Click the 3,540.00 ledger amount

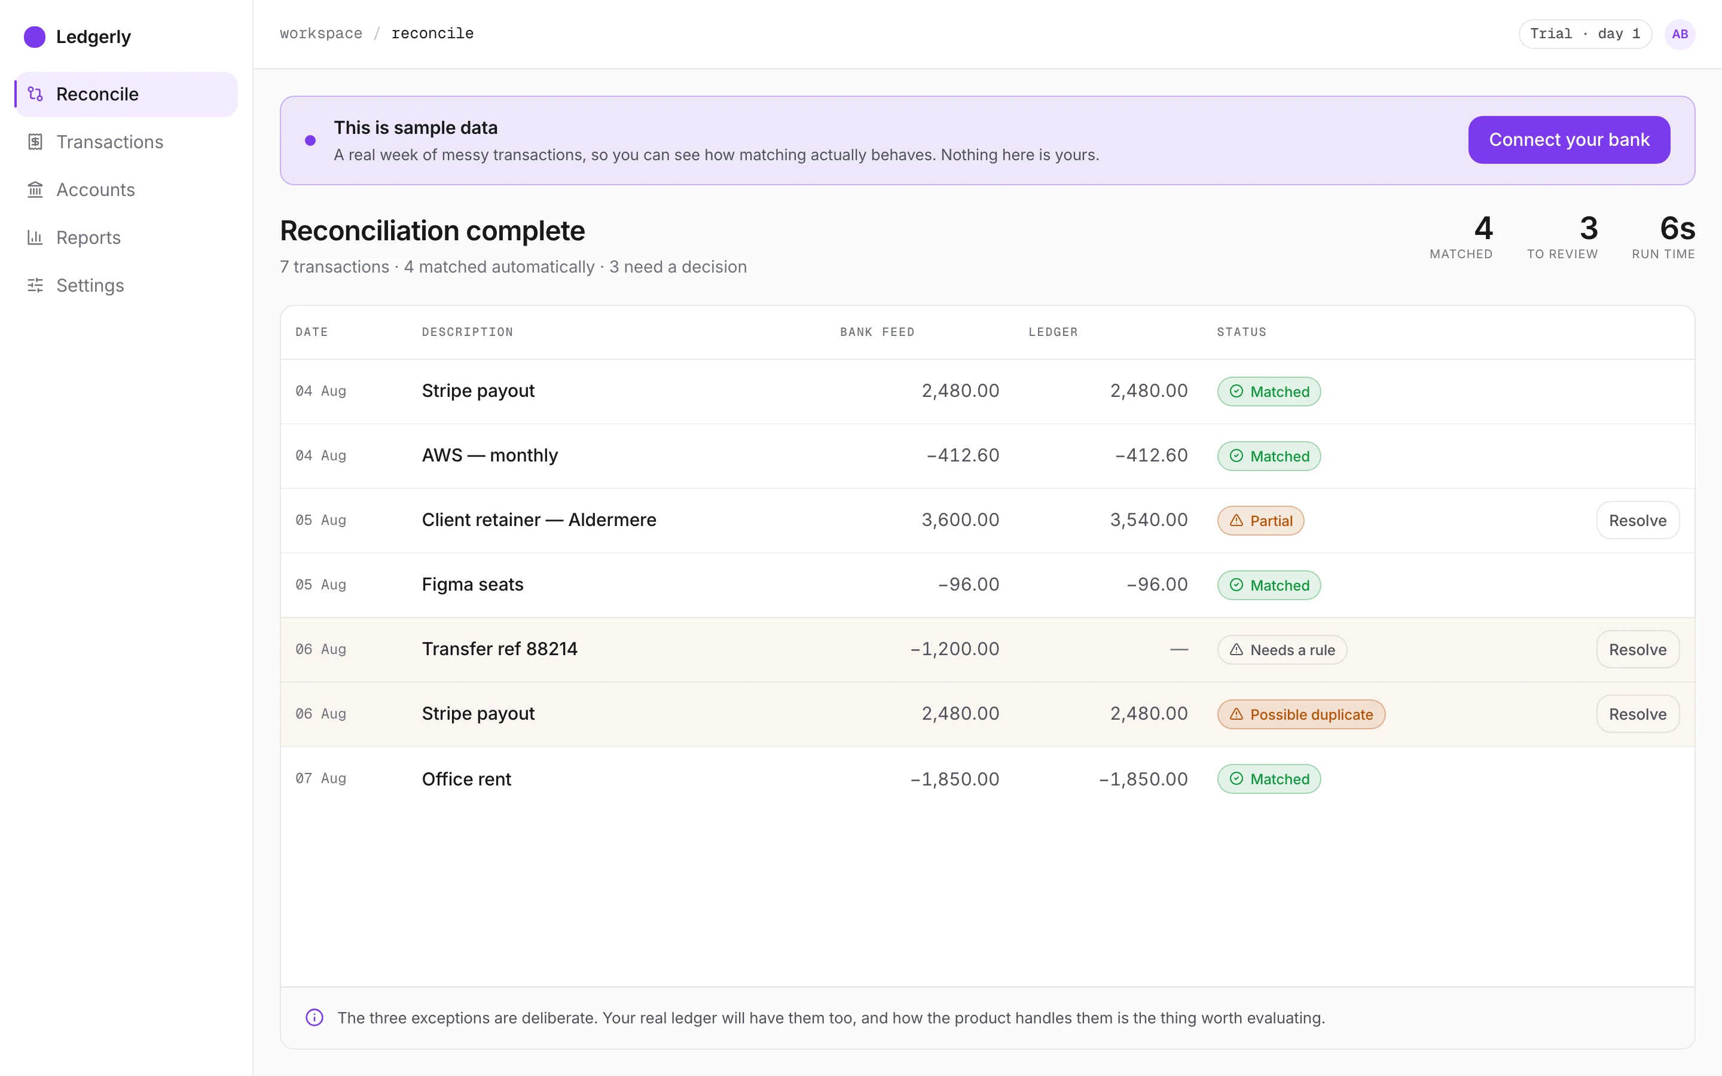tap(1149, 520)
